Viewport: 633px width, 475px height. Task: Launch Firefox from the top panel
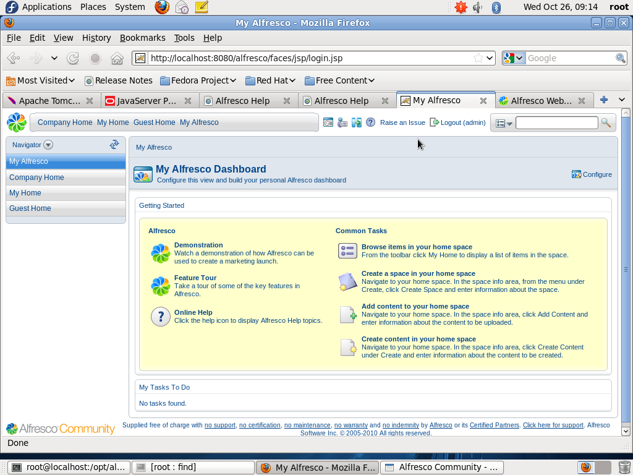(162, 7)
